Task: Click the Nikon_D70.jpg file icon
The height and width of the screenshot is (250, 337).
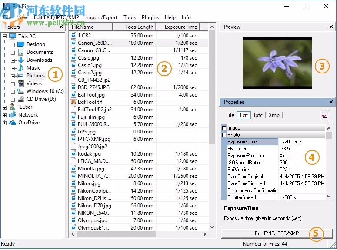Action: click(73, 205)
